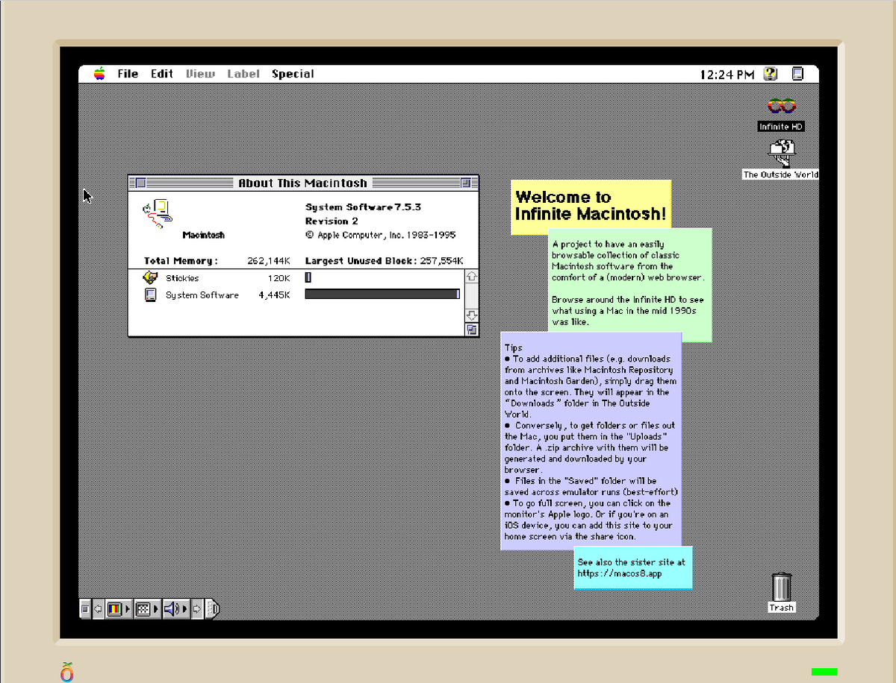The image size is (896, 683).
Task: Click the System Software icon in memory list
Action: pos(150,295)
